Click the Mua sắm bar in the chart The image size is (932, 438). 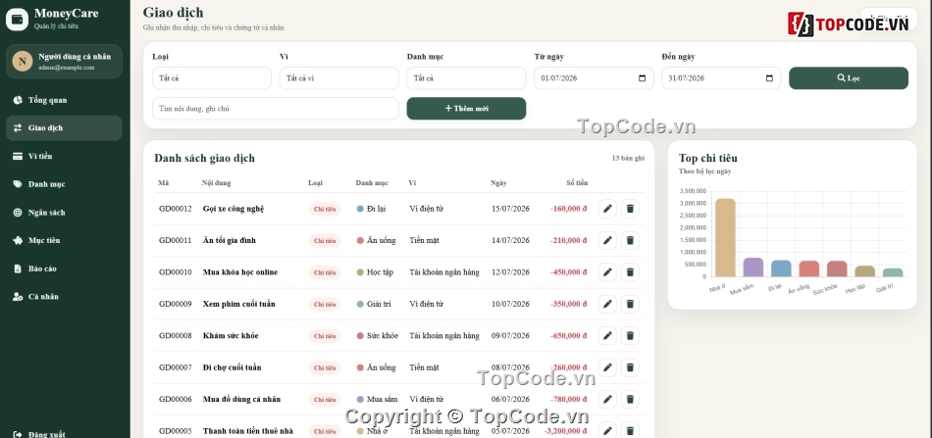(x=753, y=268)
